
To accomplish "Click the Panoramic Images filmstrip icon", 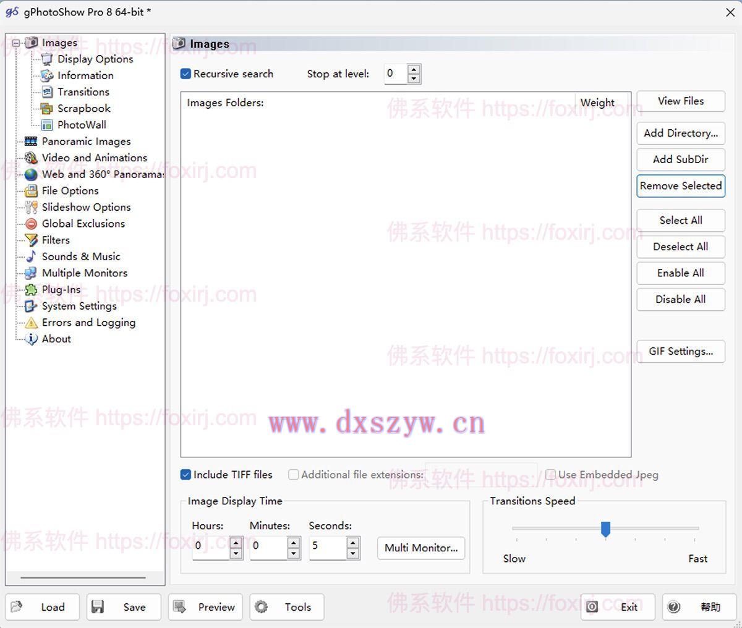I will [x=31, y=142].
